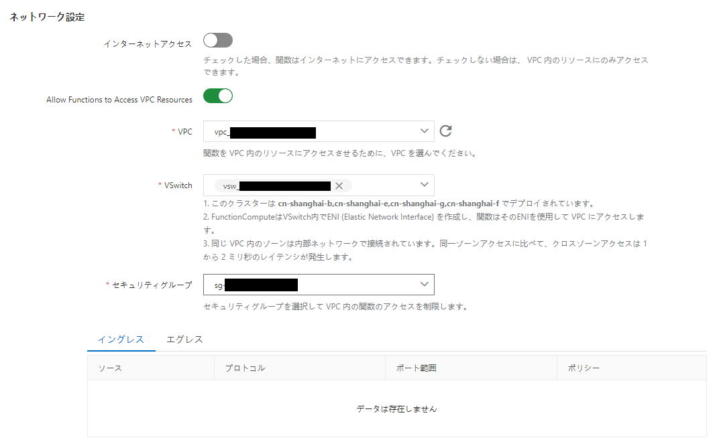Click the インターネットアクセス label
Image resolution: width=715 pixels, height=448 pixels.
pyautogui.click(x=148, y=44)
